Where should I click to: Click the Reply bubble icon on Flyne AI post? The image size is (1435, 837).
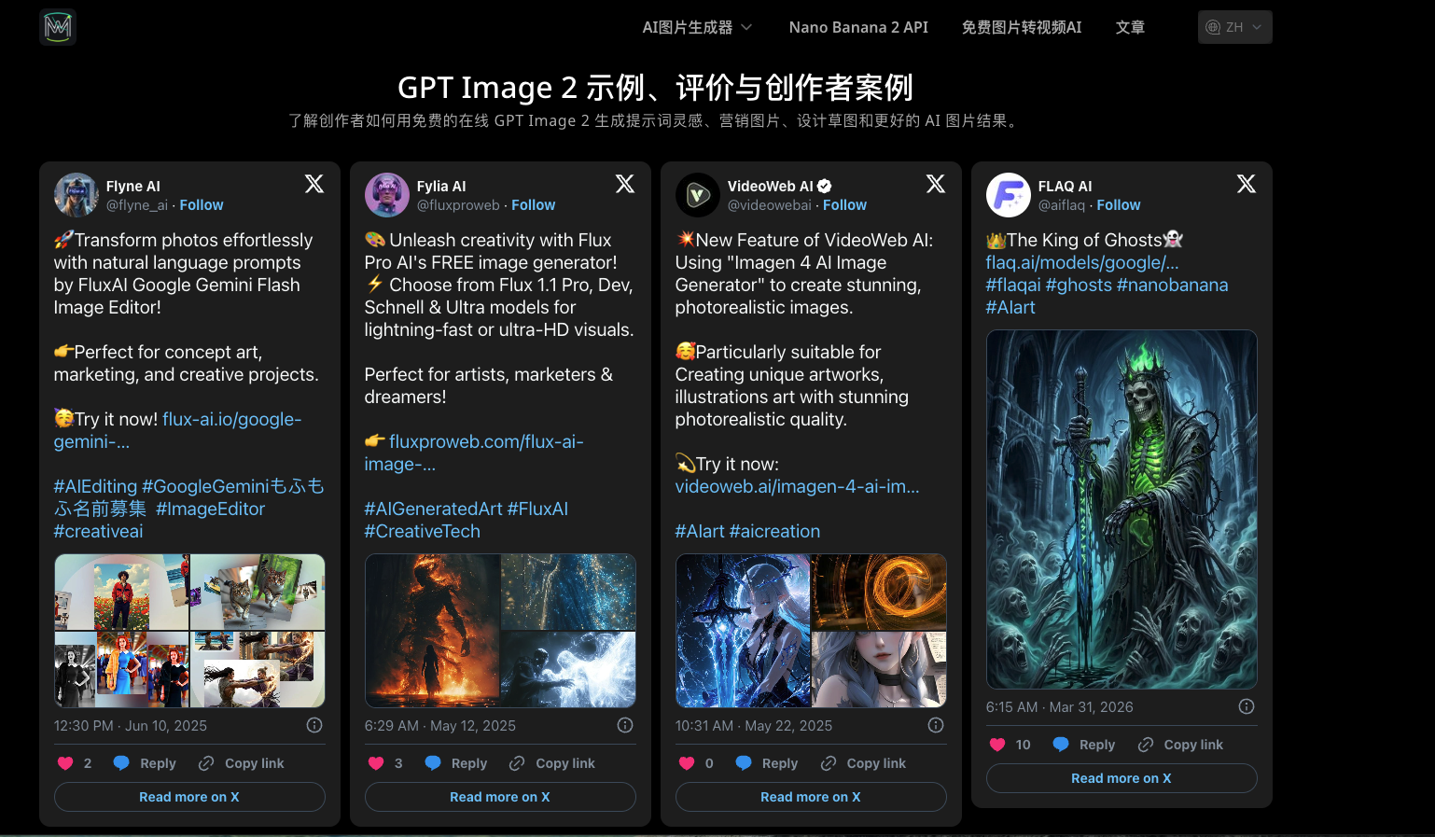click(x=121, y=762)
